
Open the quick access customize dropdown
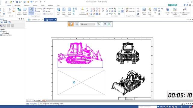[x=44, y=1]
